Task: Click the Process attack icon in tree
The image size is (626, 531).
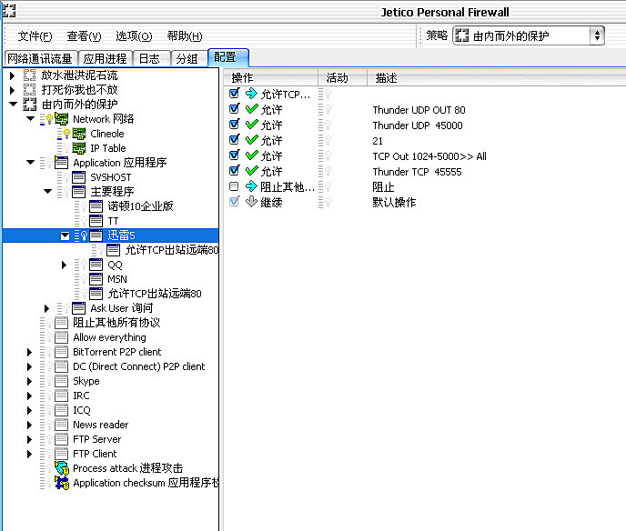Action: coord(62,468)
